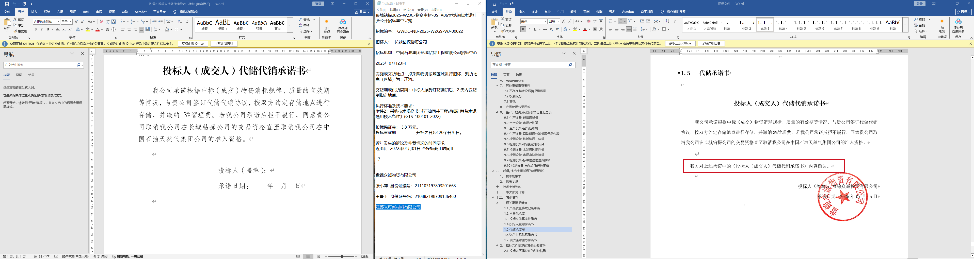The height and width of the screenshot is (259, 974).
Task: Open the font size dropdown showing 四号
Action: 558,22
